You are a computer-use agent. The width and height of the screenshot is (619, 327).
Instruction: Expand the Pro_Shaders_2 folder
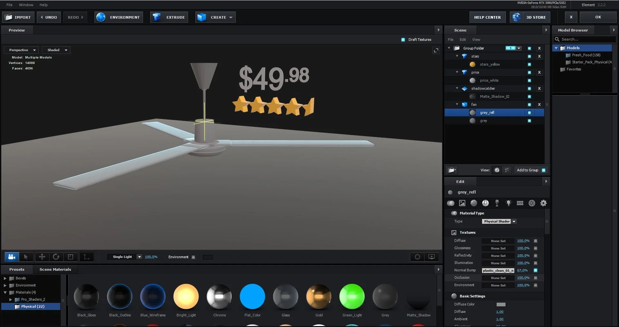(11, 300)
